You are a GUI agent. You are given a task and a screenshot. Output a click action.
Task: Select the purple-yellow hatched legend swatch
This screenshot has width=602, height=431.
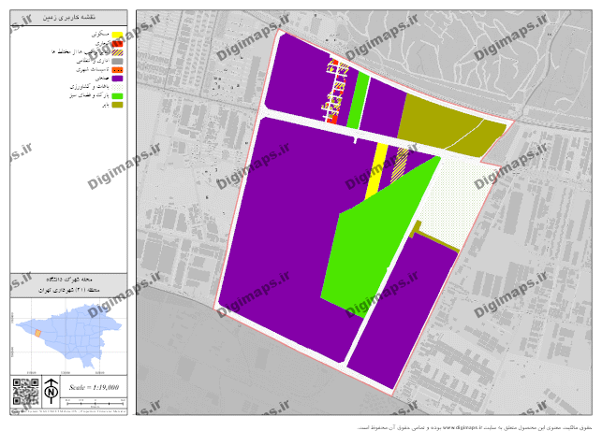coord(117,51)
